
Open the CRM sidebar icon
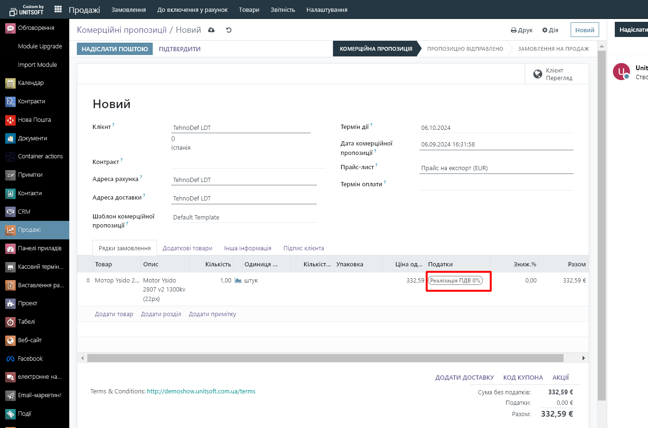(x=10, y=212)
